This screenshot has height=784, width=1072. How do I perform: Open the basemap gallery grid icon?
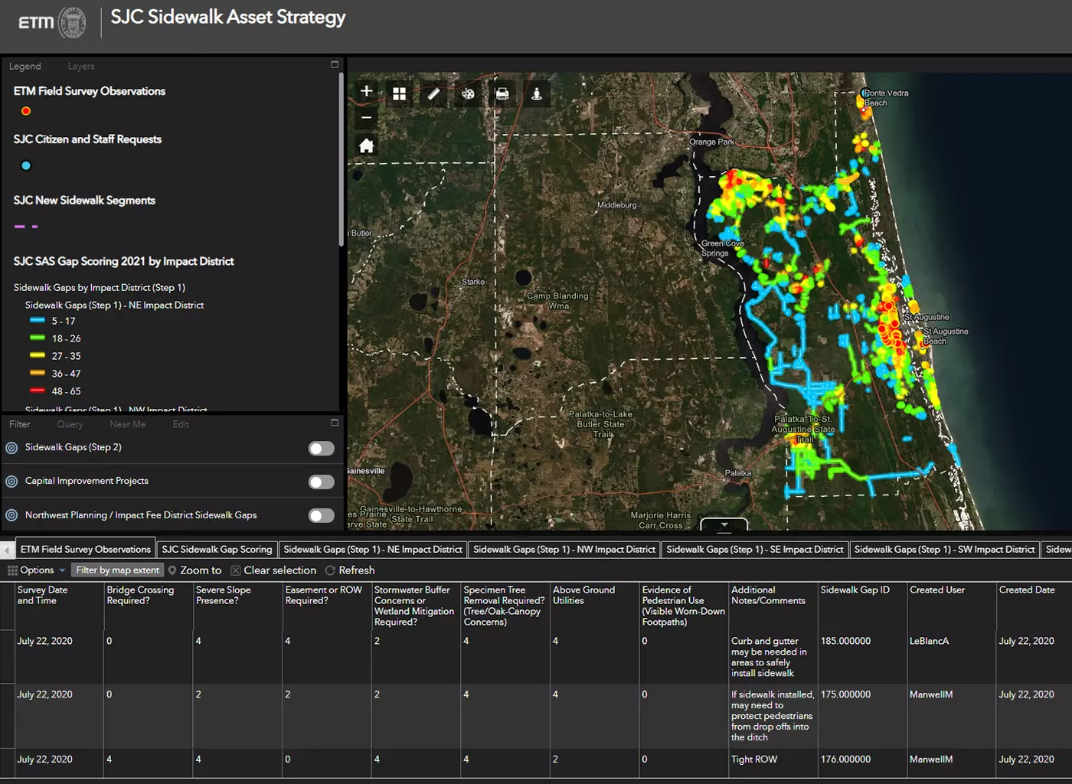(x=399, y=93)
